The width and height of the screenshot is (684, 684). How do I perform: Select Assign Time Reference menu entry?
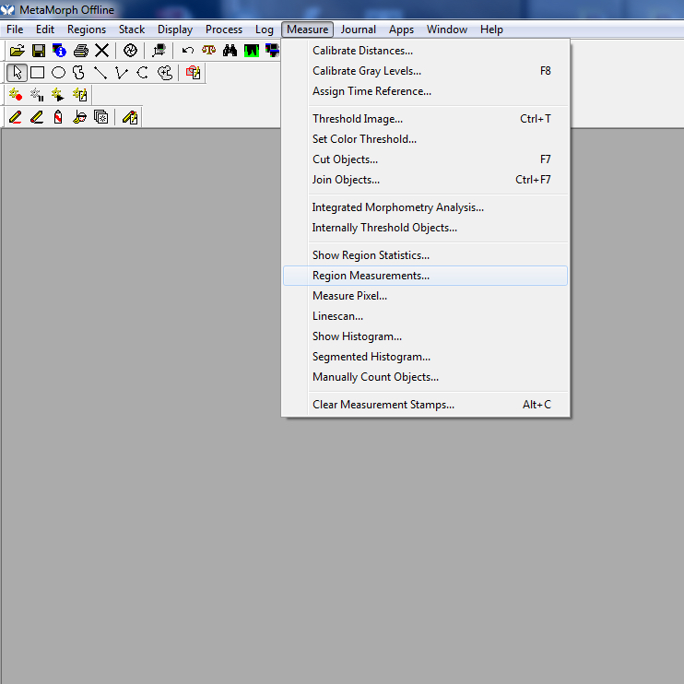[x=425, y=91]
